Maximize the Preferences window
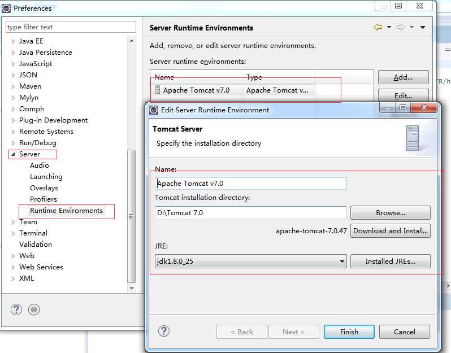Image resolution: width=451 pixels, height=353 pixels. click(x=398, y=6)
